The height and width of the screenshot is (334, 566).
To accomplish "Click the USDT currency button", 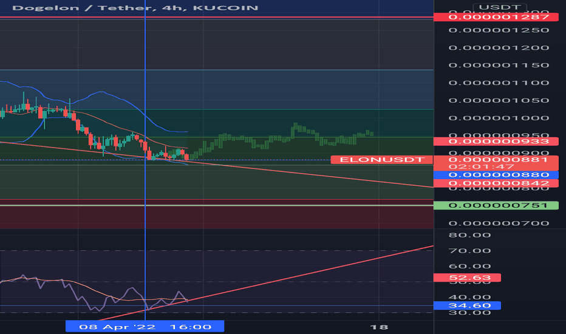I will pyautogui.click(x=500, y=7).
